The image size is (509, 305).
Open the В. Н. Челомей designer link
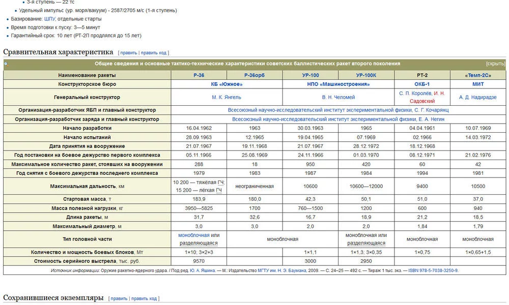tap(338, 97)
